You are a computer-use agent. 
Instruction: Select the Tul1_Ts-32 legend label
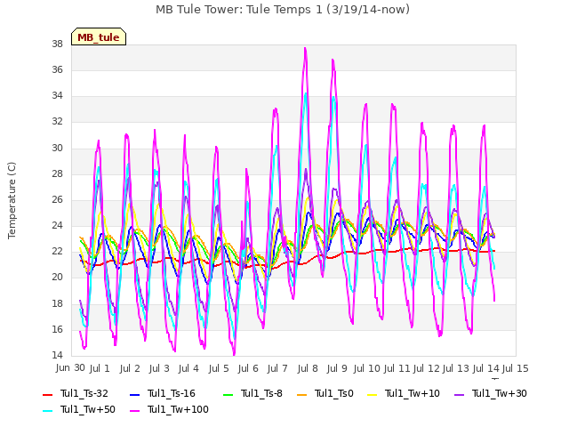pos(84,393)
